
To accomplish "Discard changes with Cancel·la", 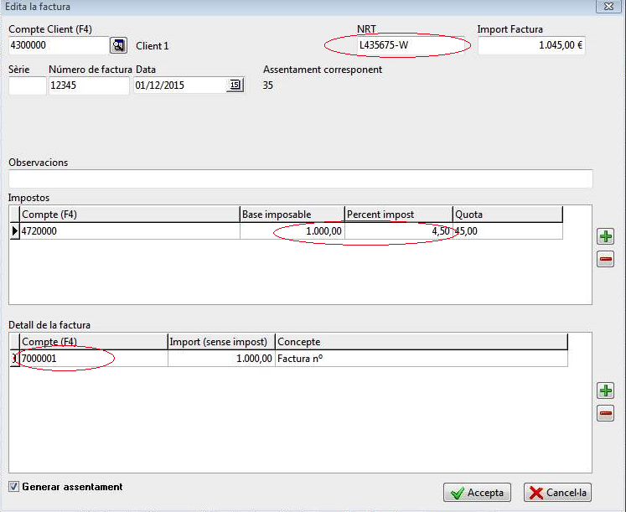I will [557, 493].
